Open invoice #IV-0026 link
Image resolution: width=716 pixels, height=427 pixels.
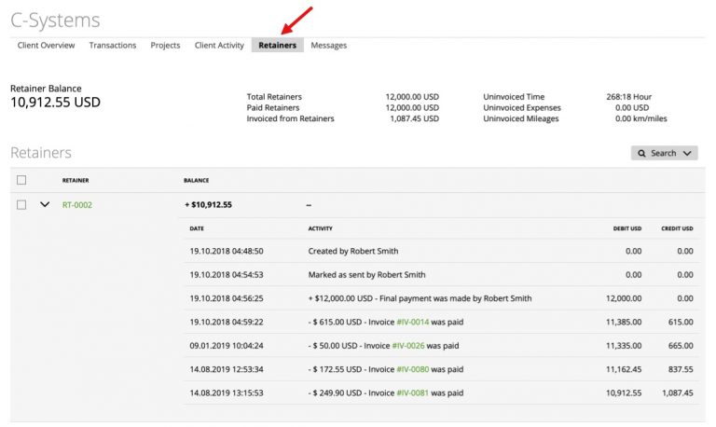click(408, 346)
